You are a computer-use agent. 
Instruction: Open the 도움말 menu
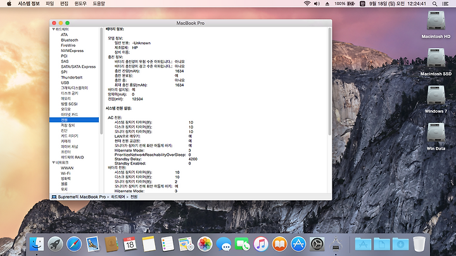point(99,4)
